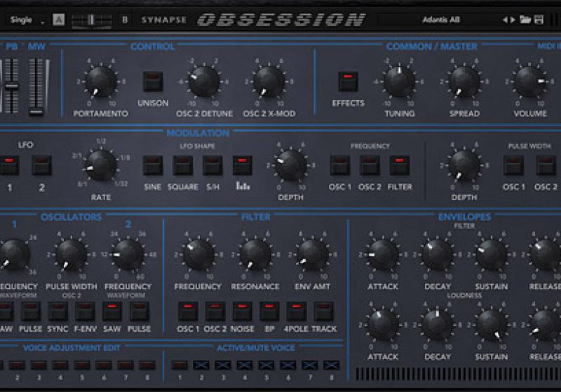561x392 pixels.
Task: Go to previous preset arrow
Action: coord(505,20)
